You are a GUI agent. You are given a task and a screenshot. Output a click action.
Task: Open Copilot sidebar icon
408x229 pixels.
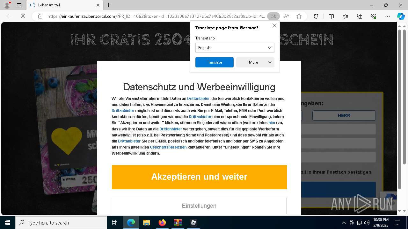(401, 16)
